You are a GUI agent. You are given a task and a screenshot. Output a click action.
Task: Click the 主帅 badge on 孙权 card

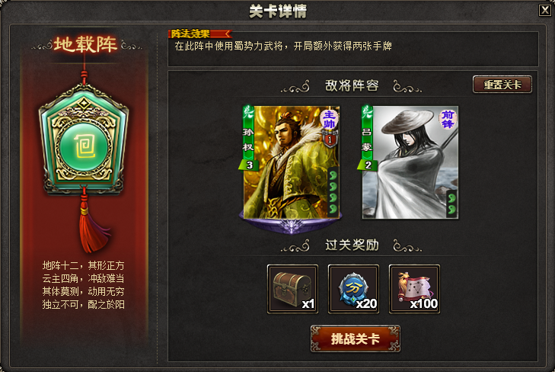pos(329,120)
